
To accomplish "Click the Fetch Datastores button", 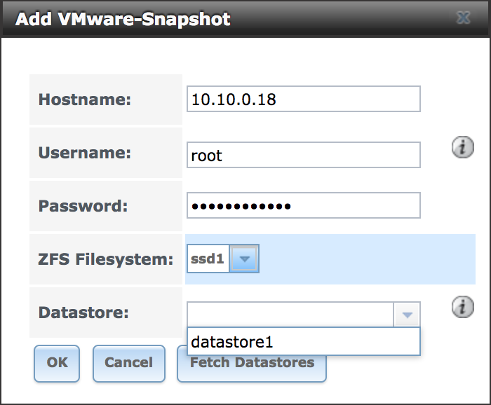I will pyautogui.click(x=252, y=363).
